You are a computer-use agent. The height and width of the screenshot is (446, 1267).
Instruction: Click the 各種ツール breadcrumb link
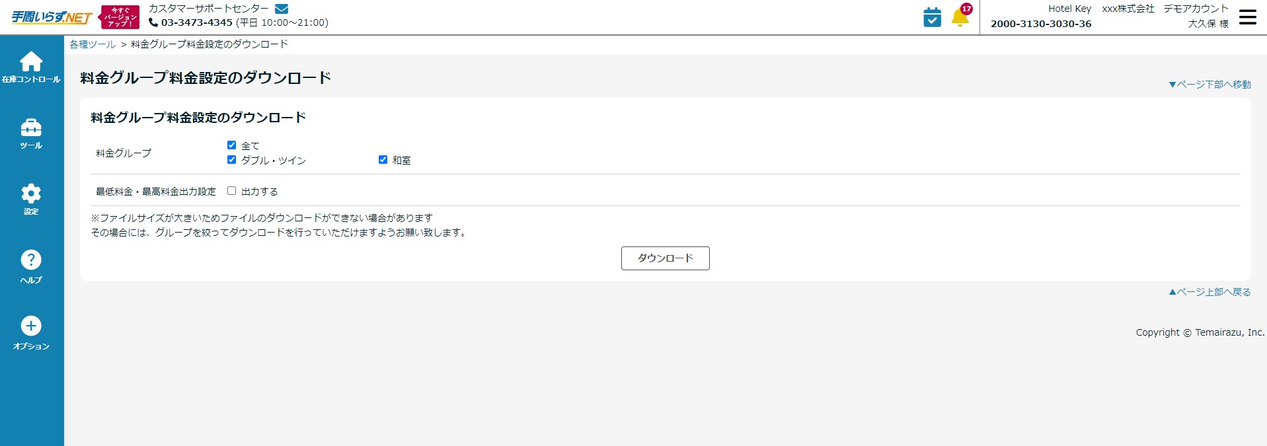(x=93, y=44)
